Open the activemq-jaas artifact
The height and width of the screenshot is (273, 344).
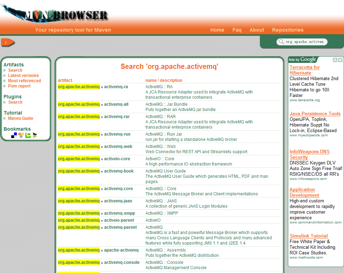[118, 201]
